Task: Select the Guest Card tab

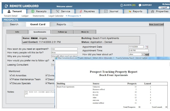Action: 38,24
